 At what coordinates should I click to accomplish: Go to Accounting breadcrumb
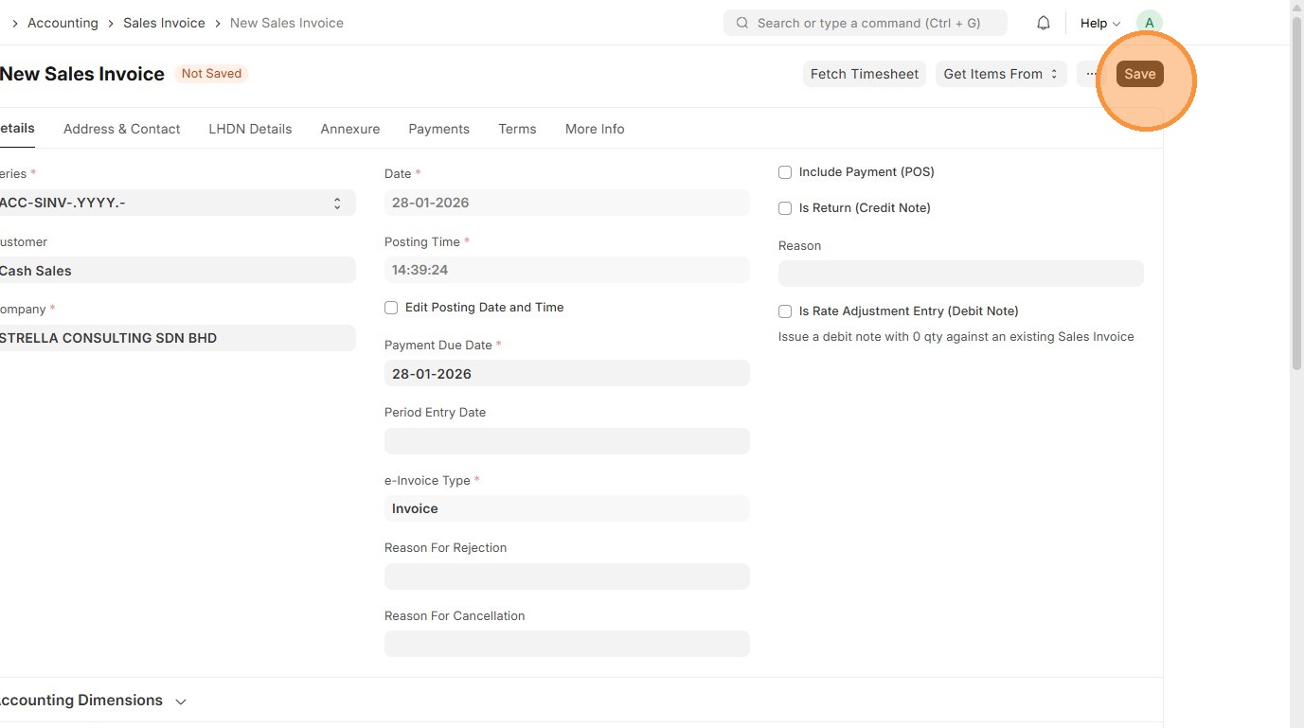(63, 23)
